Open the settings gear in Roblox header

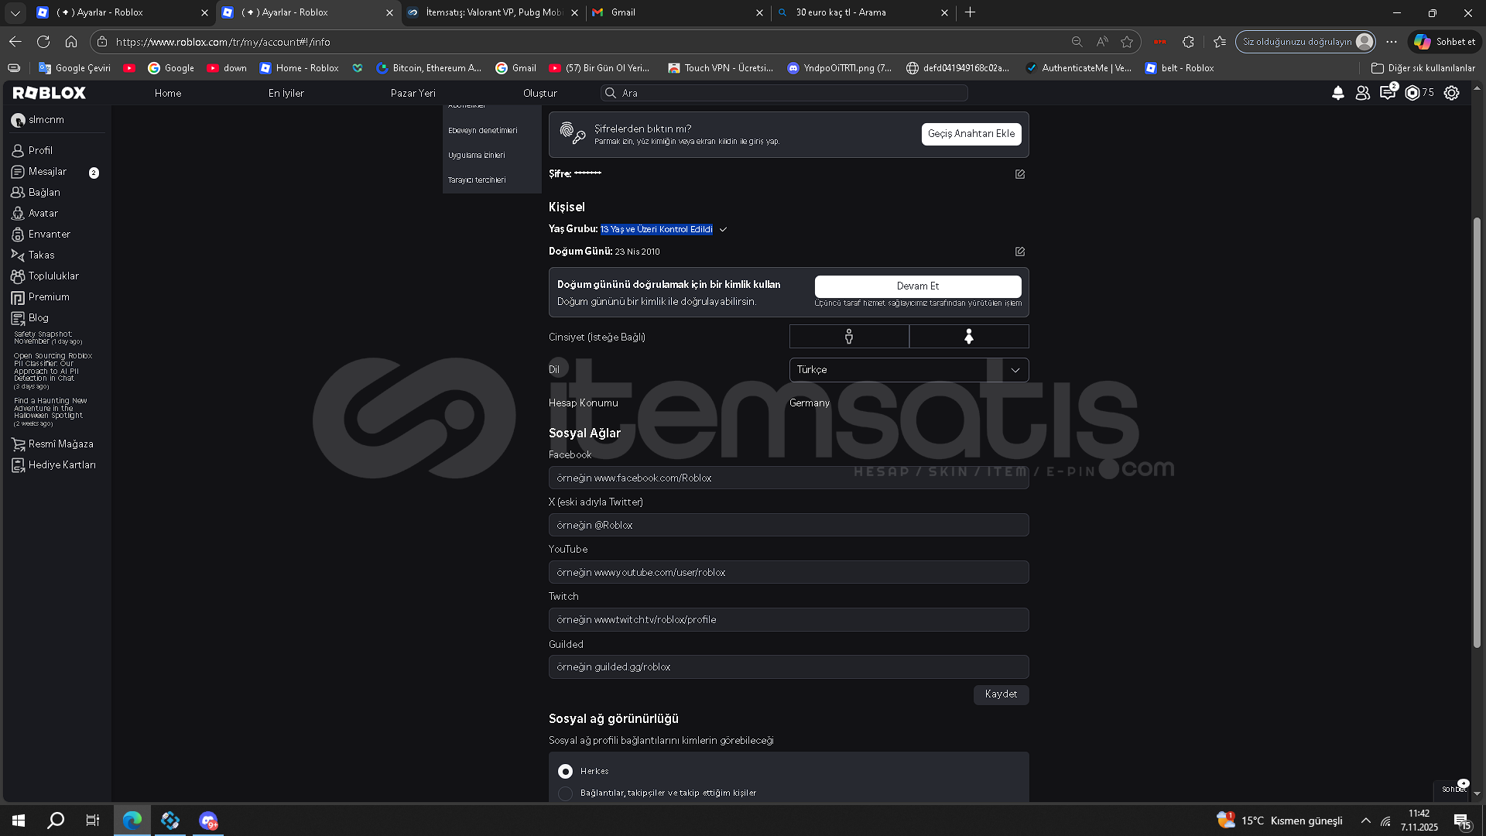(x=1452, y=93)
